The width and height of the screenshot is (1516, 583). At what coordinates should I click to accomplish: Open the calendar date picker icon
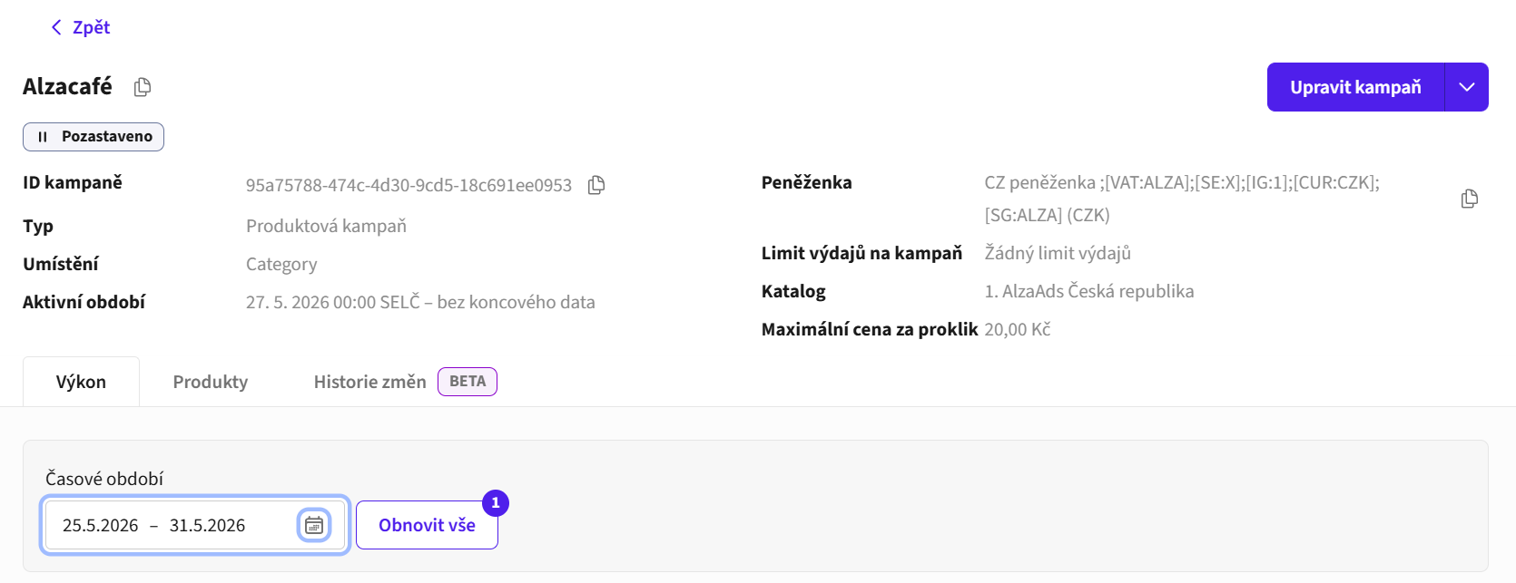pos(314,525)
